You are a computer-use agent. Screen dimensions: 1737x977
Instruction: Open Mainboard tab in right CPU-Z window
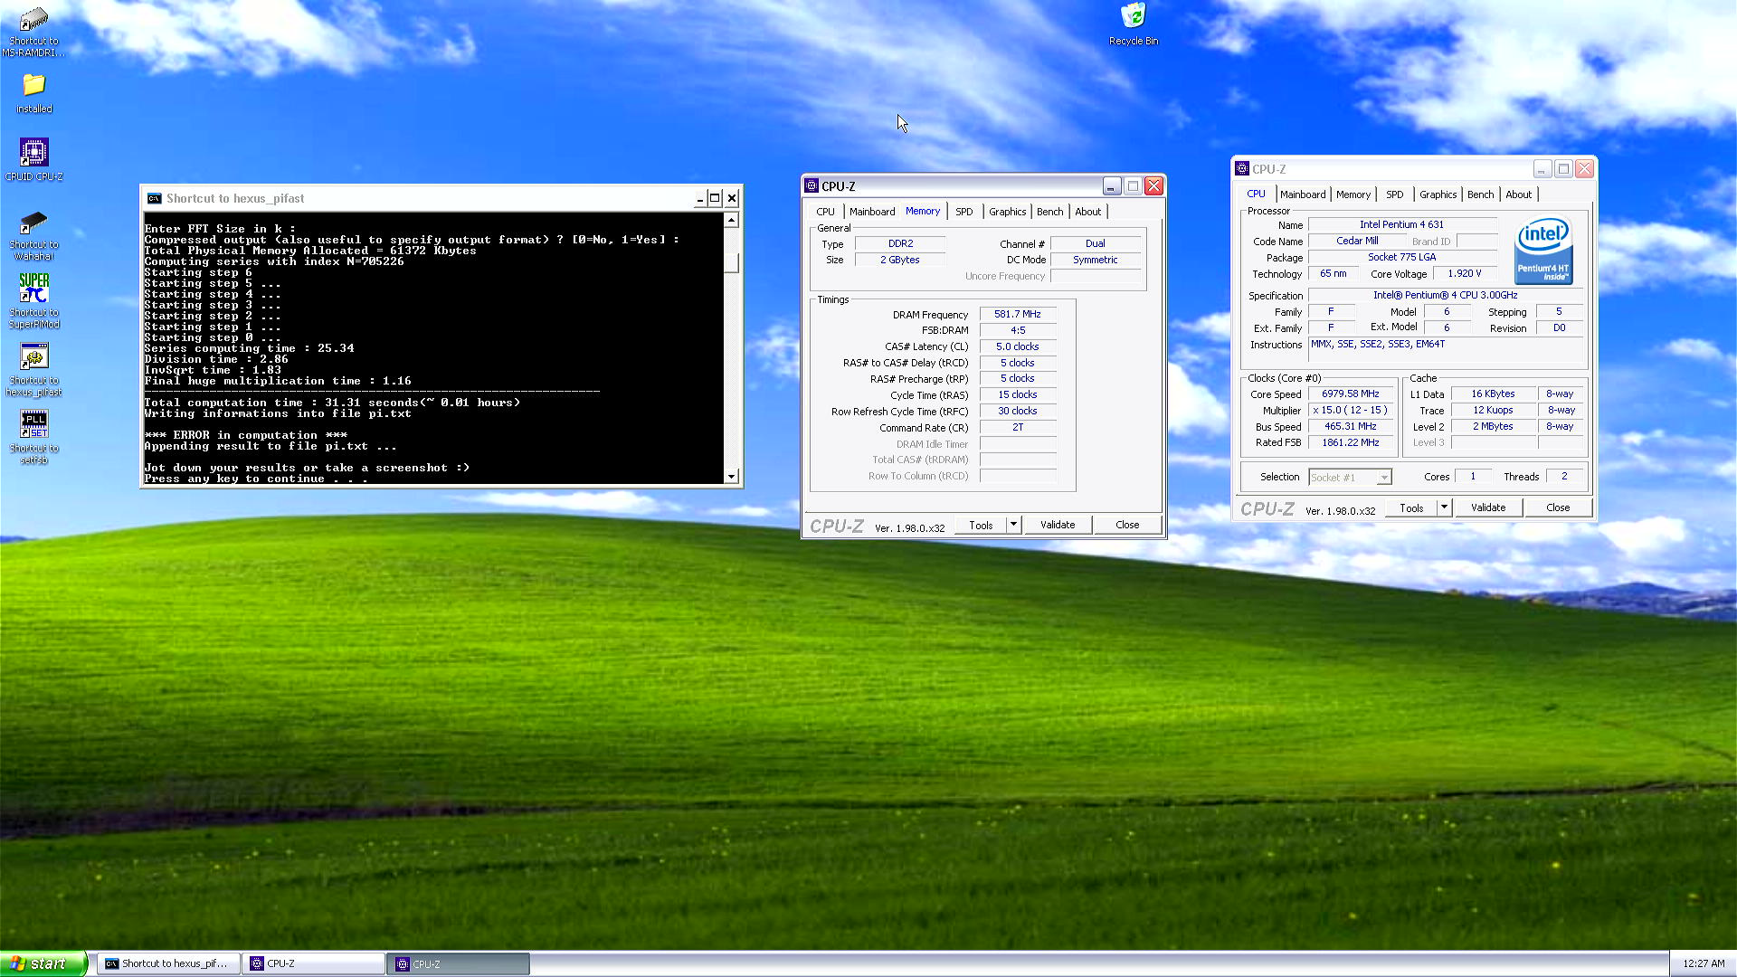[1303, 194]
